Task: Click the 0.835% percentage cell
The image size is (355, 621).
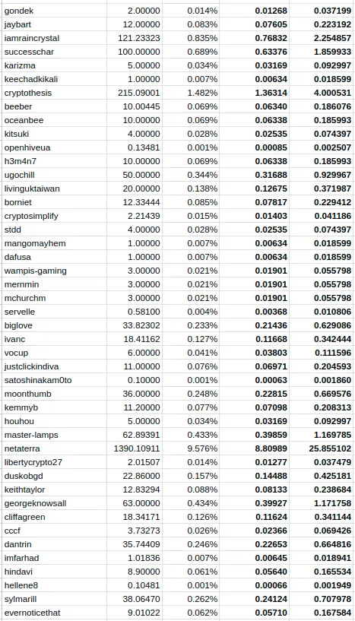Action: (191, 39)
